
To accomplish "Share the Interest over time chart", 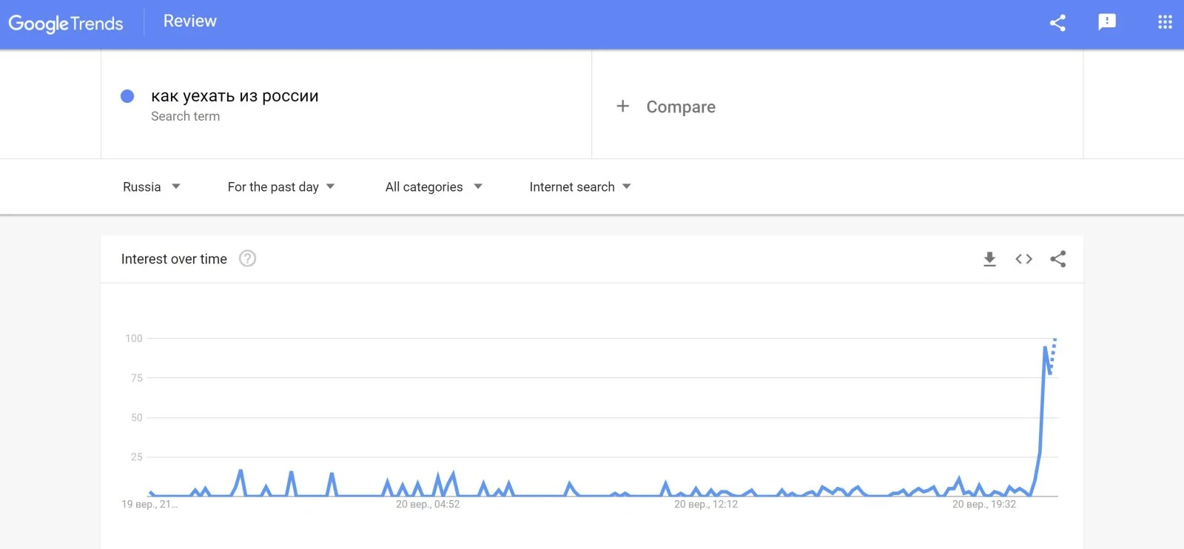I will tap(1058, 259).
